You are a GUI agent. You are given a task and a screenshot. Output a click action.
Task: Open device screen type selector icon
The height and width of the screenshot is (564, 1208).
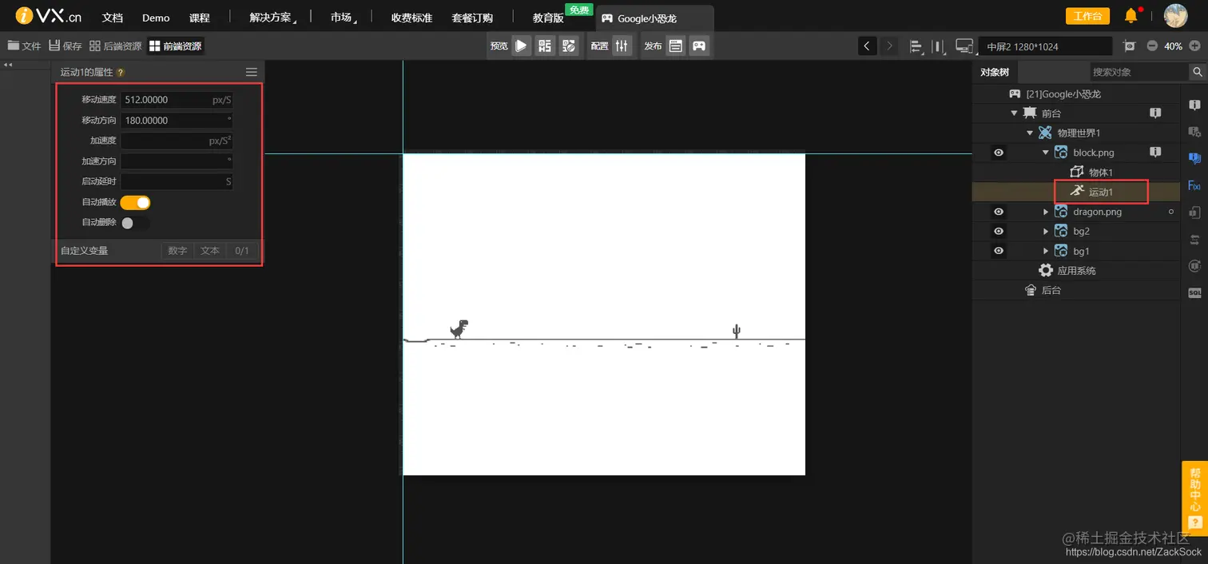pos(965,46)
